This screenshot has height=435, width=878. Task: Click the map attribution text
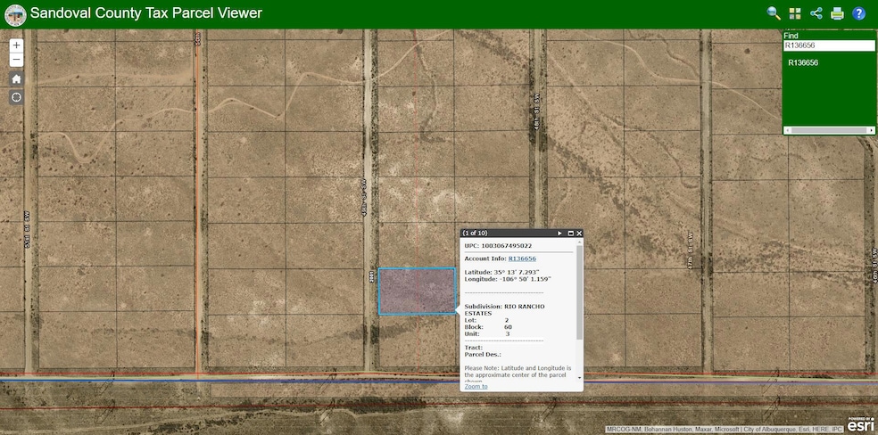click(x=725, y=430)
